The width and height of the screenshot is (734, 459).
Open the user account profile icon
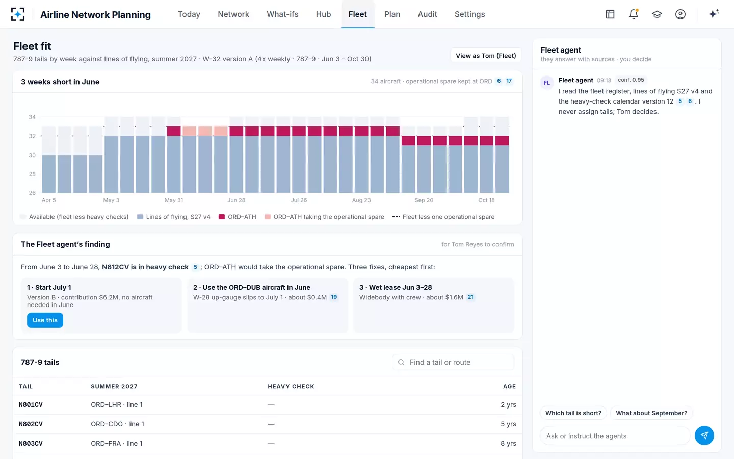click(680, 14)
